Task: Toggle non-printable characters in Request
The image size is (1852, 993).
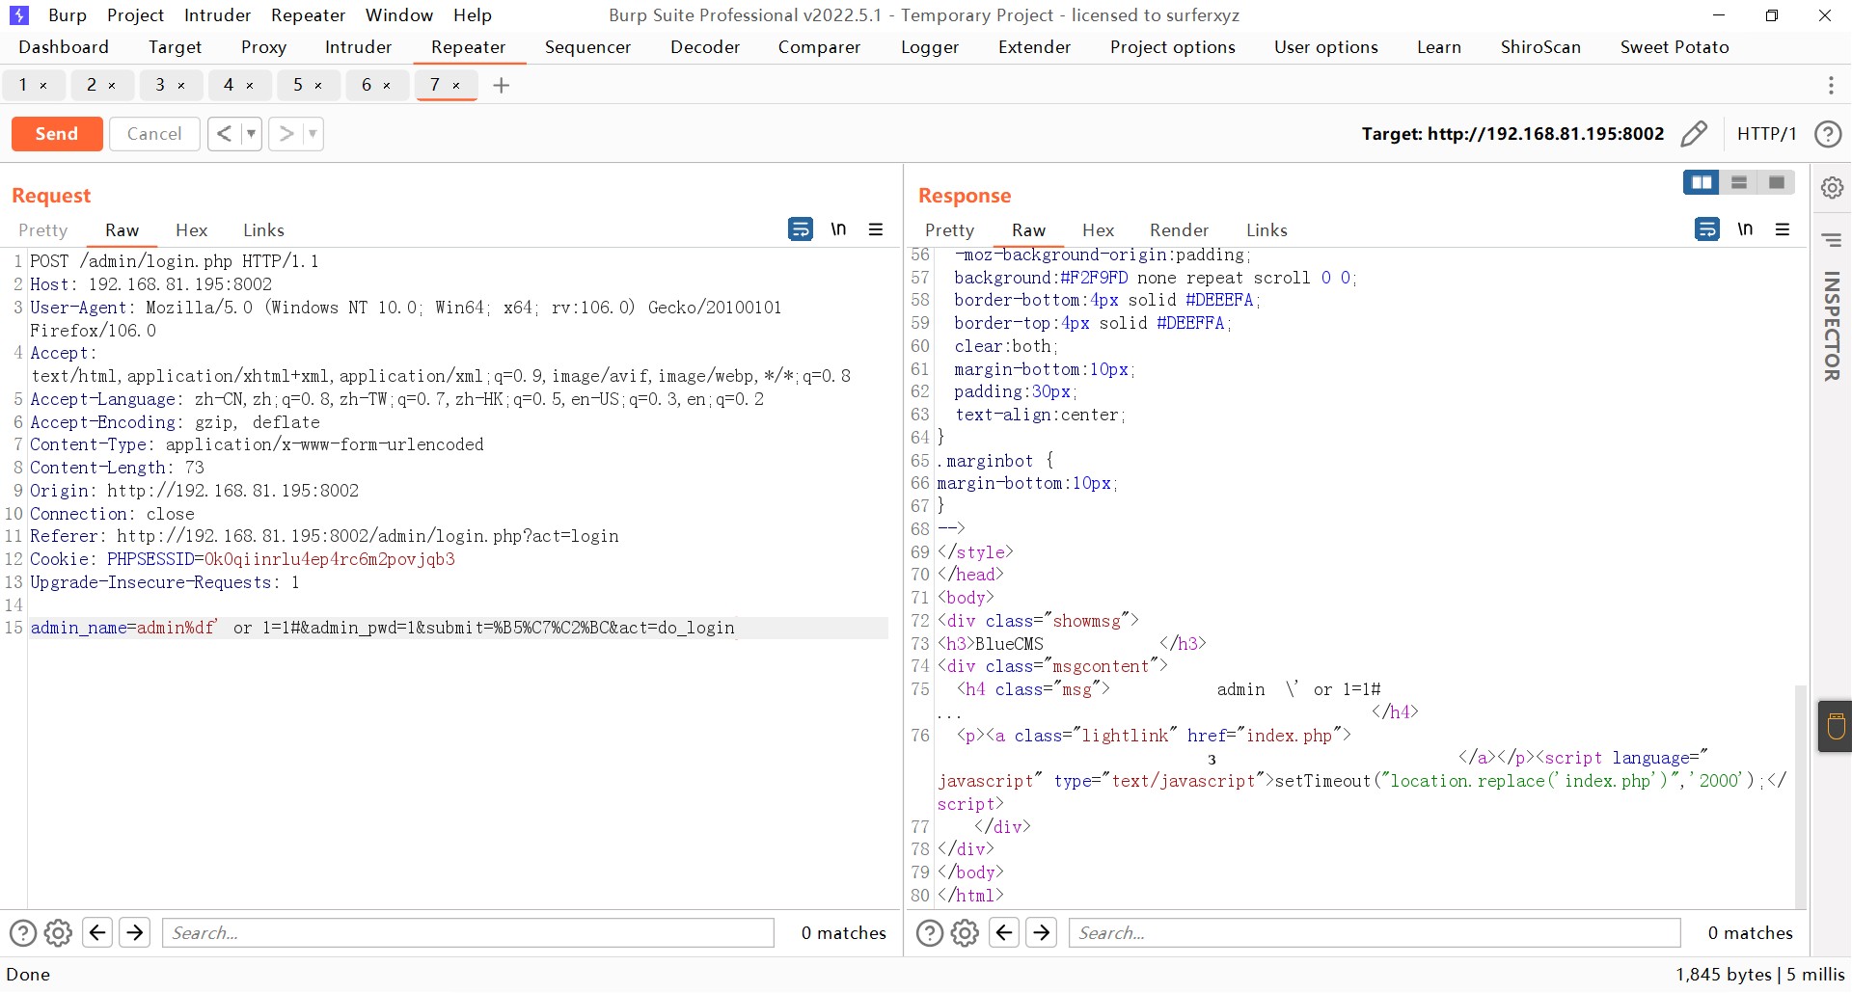Action: click(x=838, y=229)
